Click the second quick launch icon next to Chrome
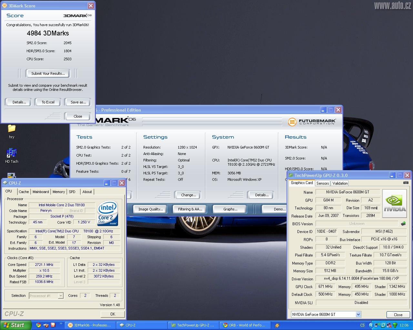 46,325
